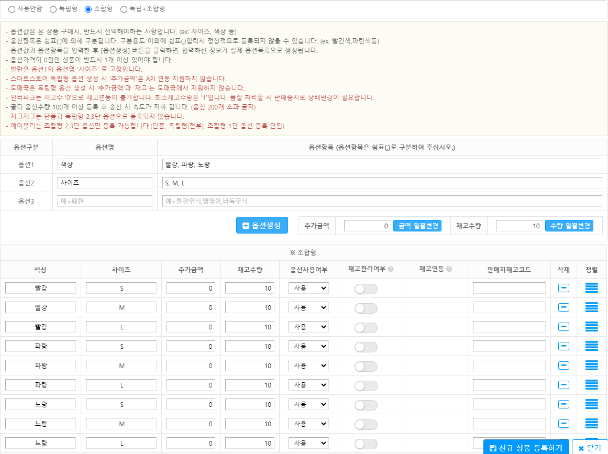Click delete icon for 노랑 S row

point(563,404)
